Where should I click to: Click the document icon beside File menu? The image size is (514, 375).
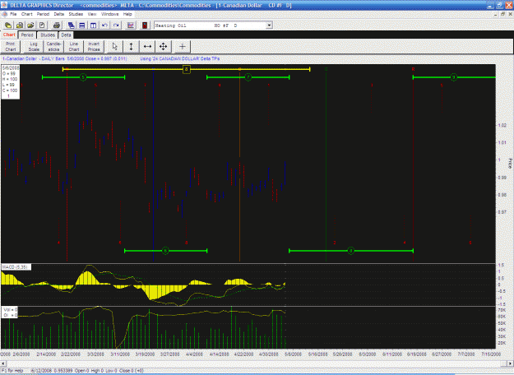[5, 14]
